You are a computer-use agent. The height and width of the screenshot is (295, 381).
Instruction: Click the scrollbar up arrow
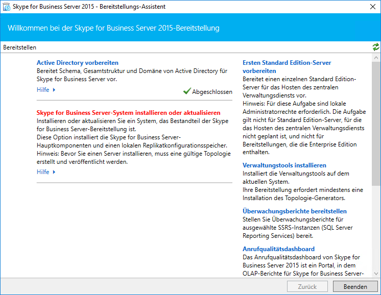pos(376,57)
